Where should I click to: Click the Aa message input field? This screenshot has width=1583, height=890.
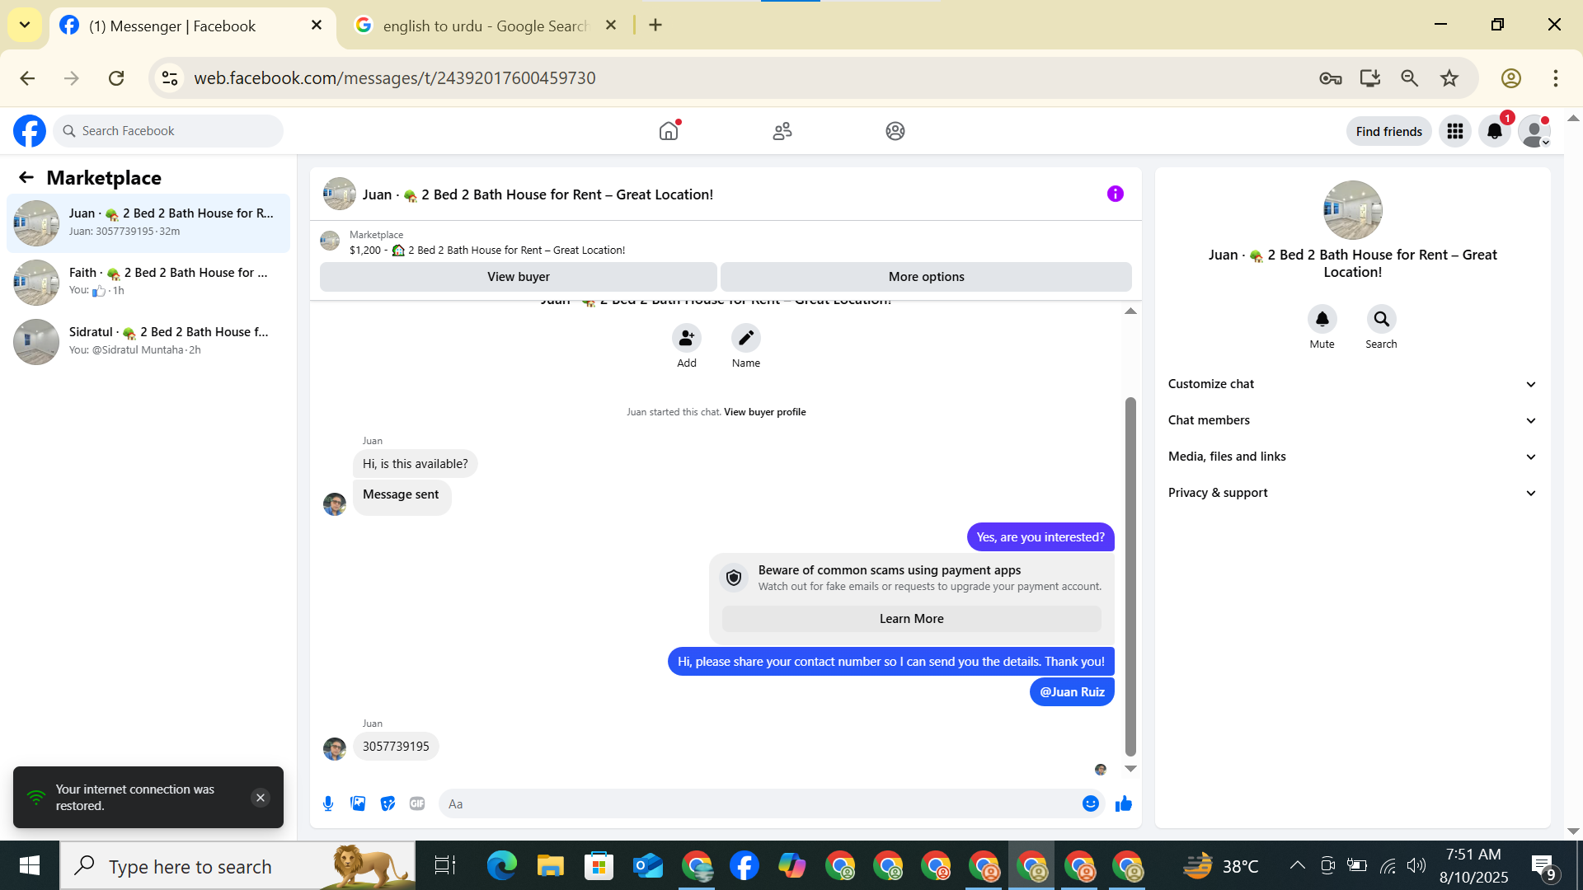759,803
